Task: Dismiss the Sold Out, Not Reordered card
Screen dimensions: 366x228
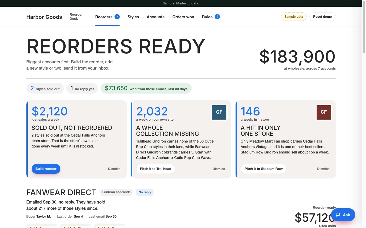Action: [x=114, y=169]
